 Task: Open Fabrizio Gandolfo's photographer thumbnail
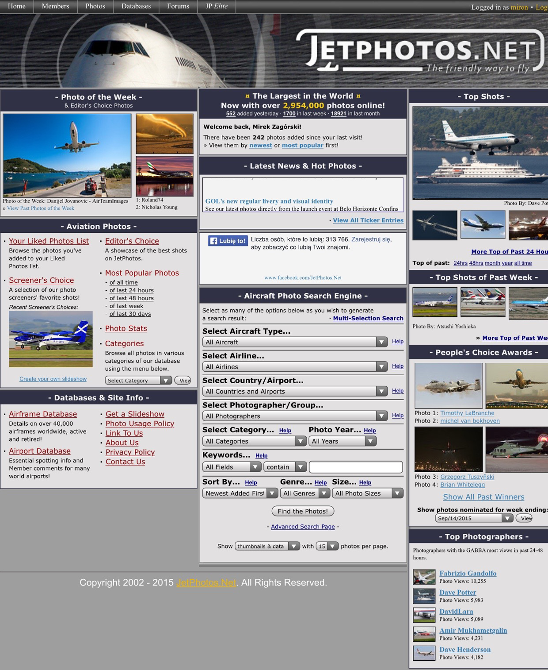424,577
